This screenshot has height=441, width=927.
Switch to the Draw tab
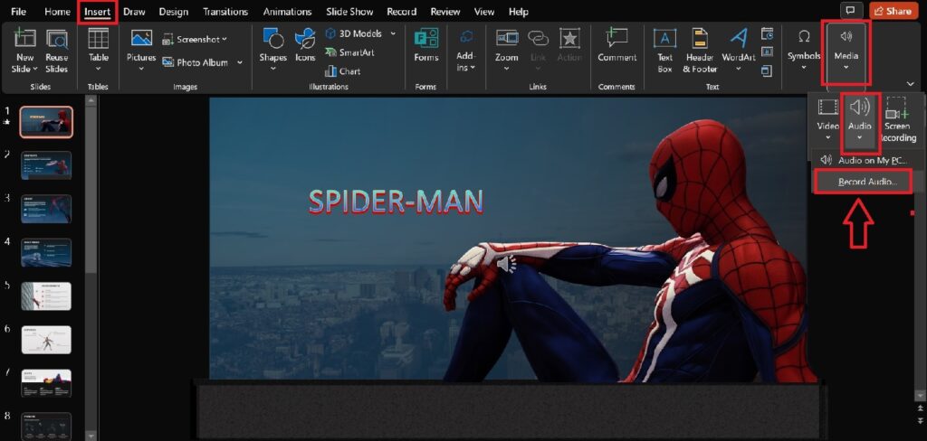point(134,11)
